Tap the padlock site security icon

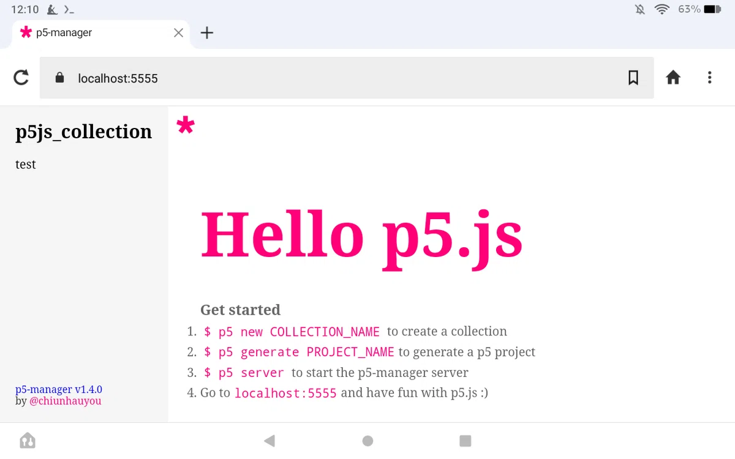(59, 78)
